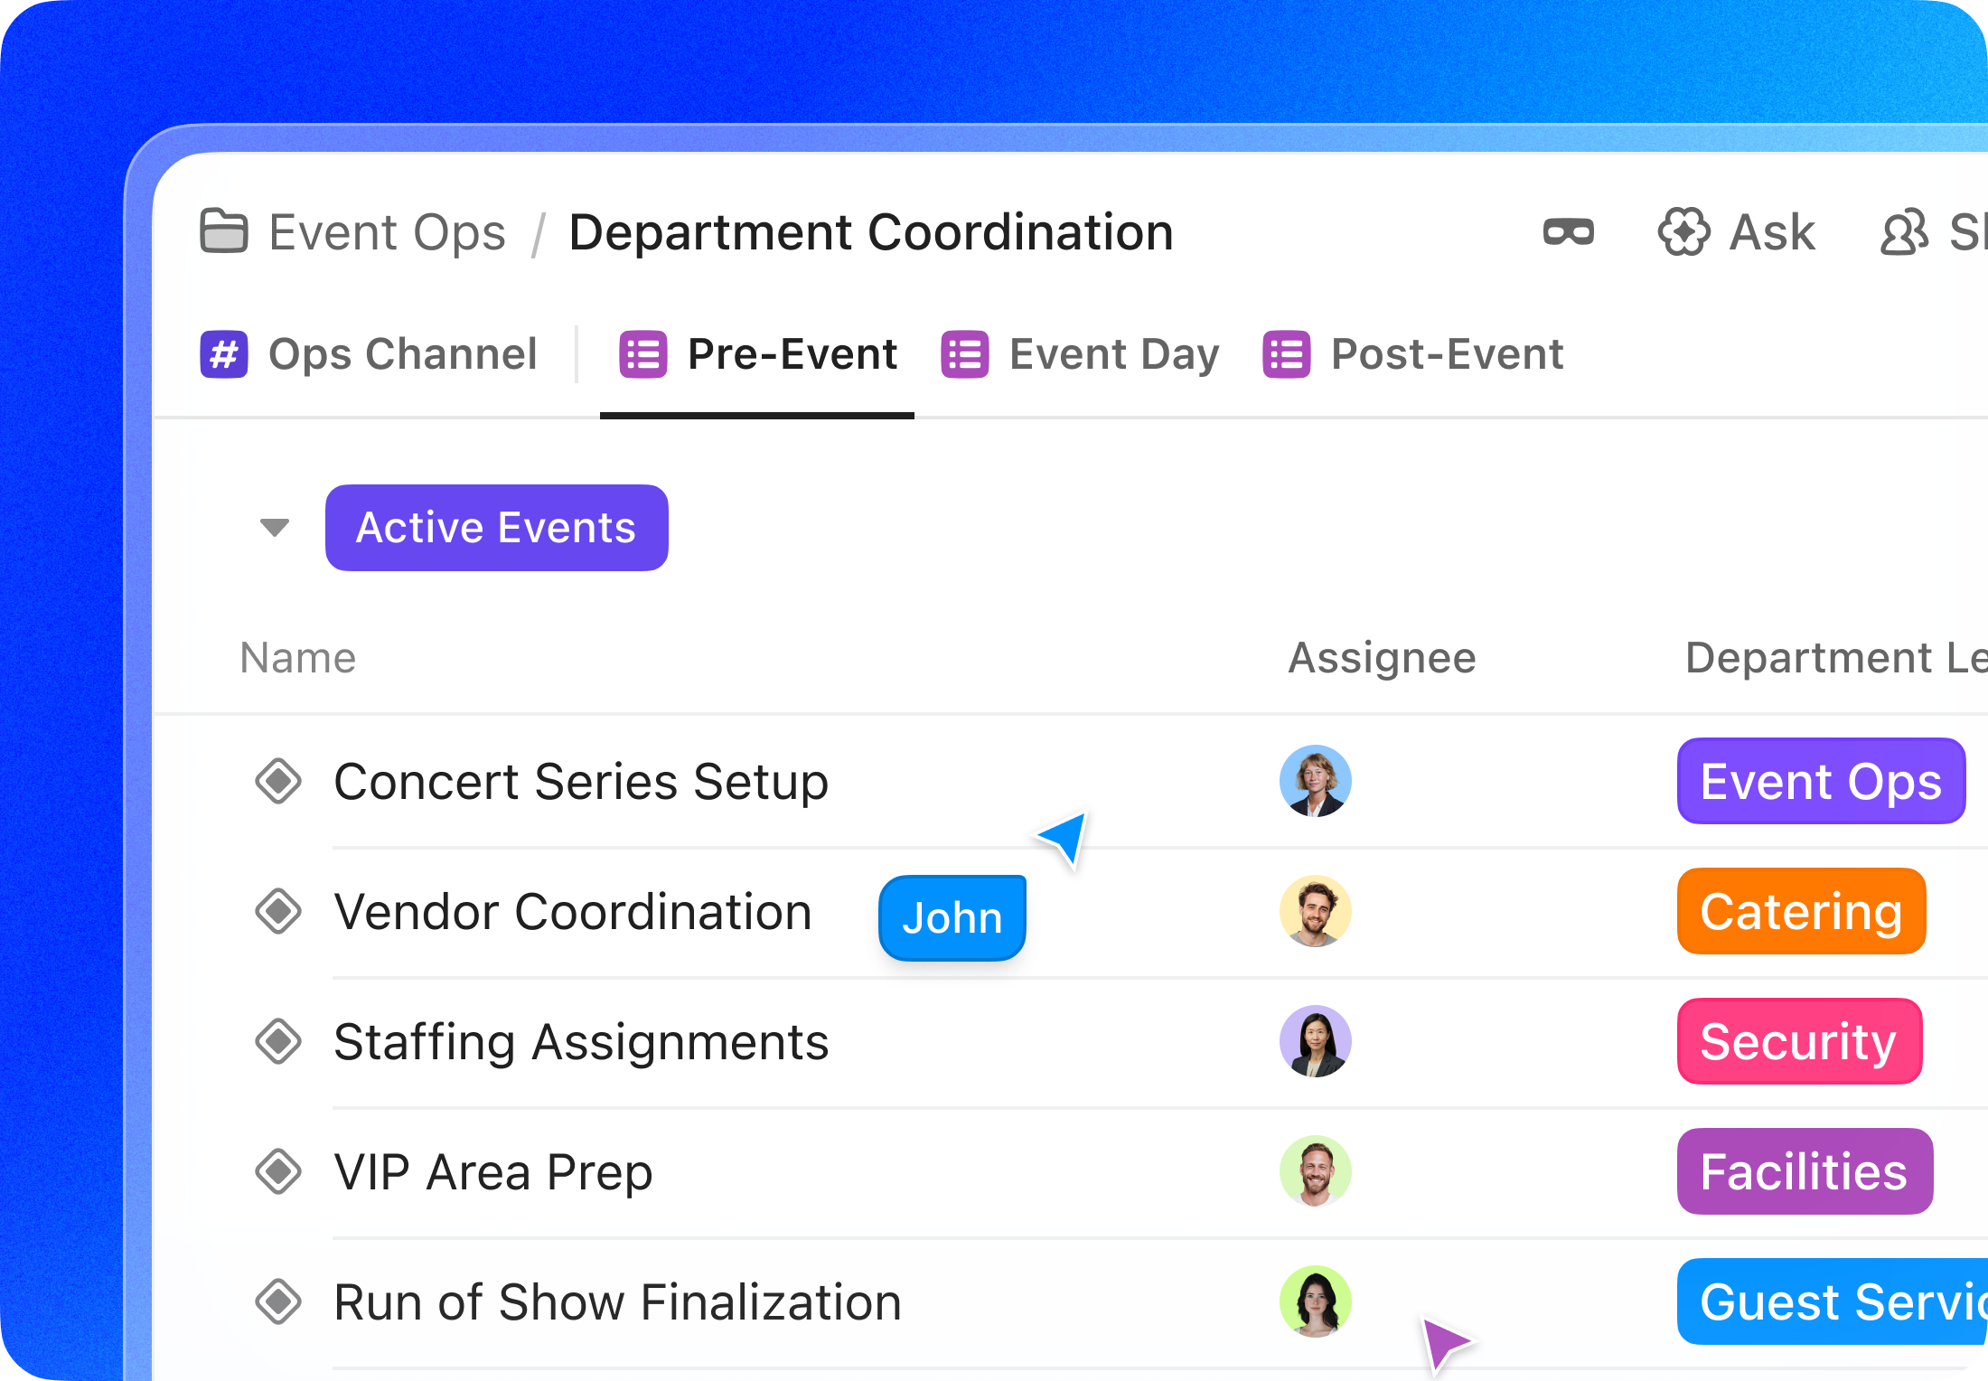Open the incognito mode icon in the header

(1570, 232)
